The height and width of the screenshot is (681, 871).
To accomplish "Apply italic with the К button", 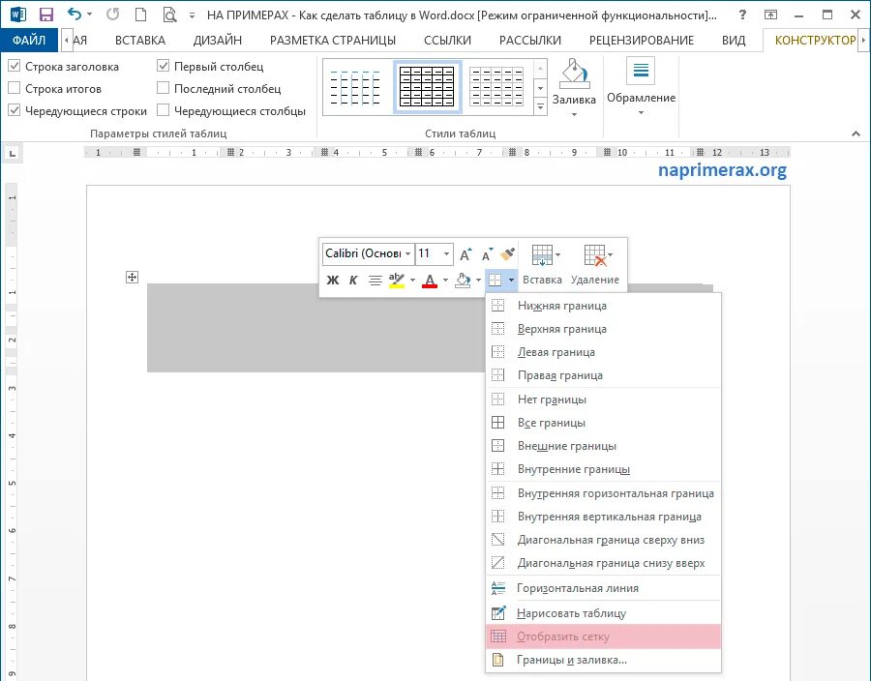I will click(352, 281).
